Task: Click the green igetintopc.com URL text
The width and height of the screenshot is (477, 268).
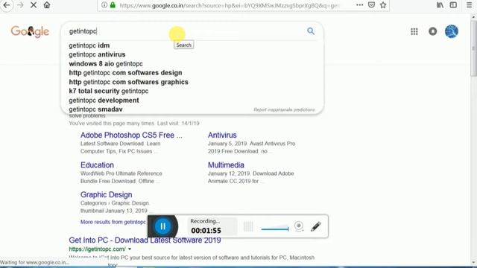Action: click(97, 249)
